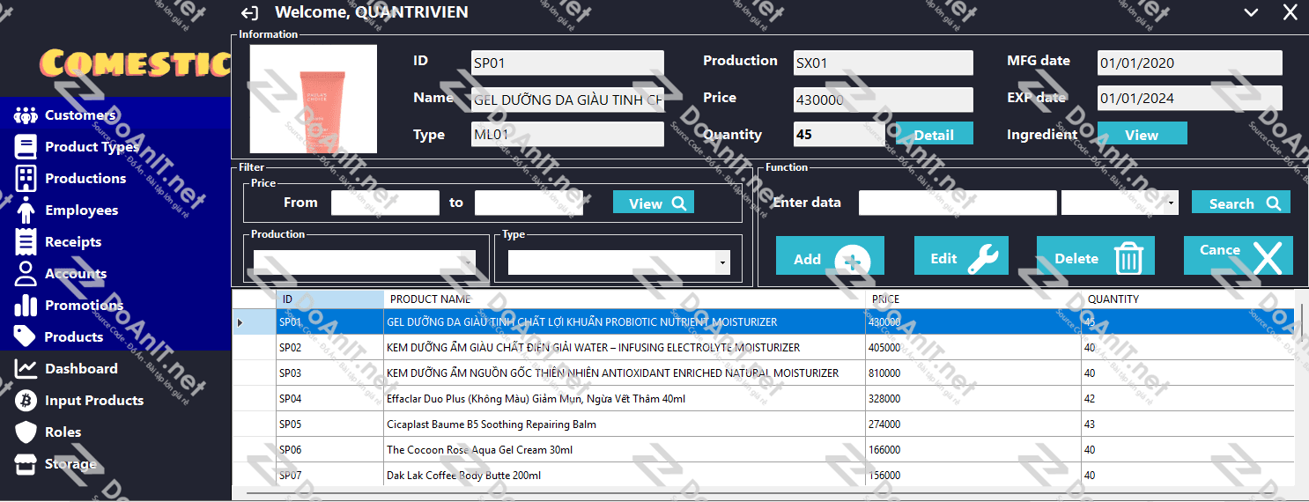Click the Price From input field
The height and width of the screenshot is (502, 1309).
(385, 203)
